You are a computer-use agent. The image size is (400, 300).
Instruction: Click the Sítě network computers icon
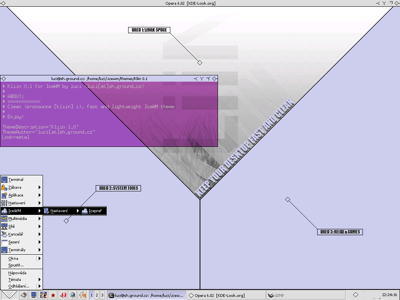tap(4, 226)
